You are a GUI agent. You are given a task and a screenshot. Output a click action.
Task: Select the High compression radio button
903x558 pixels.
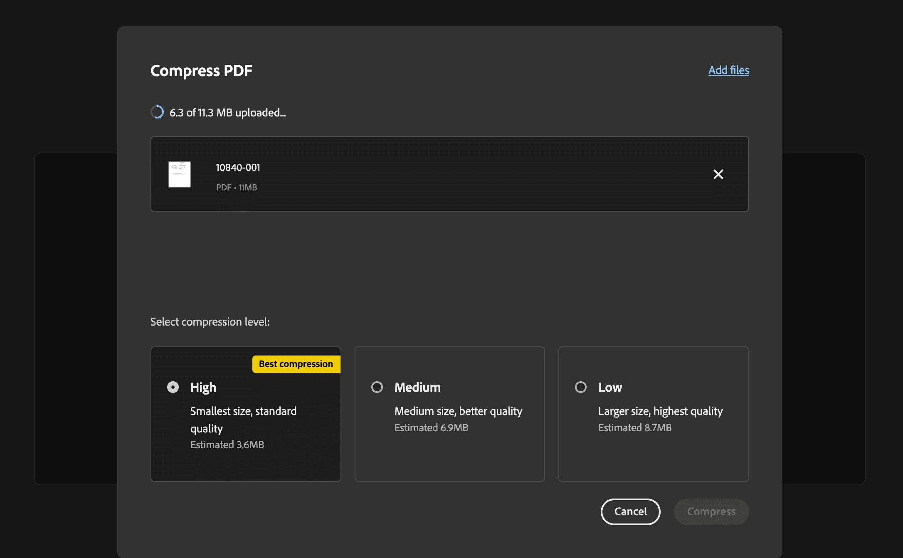click(x=173, y=387)
